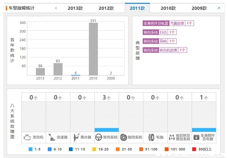Screen dimensions: 227x158
Task: Click the steering wheel (转向系统) icon
Action: pos(99,137)
